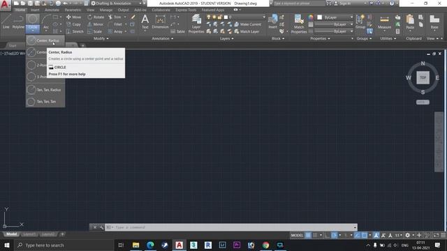
Task: Expand the Circle dropdown arrow
Action: (x=33, y=31)
